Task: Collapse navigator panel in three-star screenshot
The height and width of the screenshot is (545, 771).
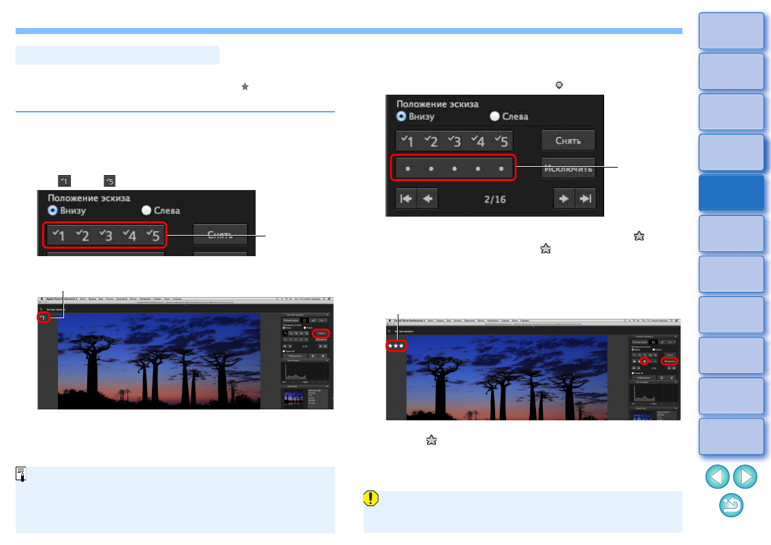Action: (x=676, y=408)
